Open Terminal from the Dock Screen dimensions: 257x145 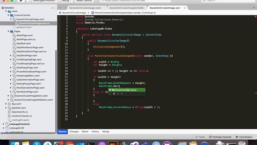91,143
